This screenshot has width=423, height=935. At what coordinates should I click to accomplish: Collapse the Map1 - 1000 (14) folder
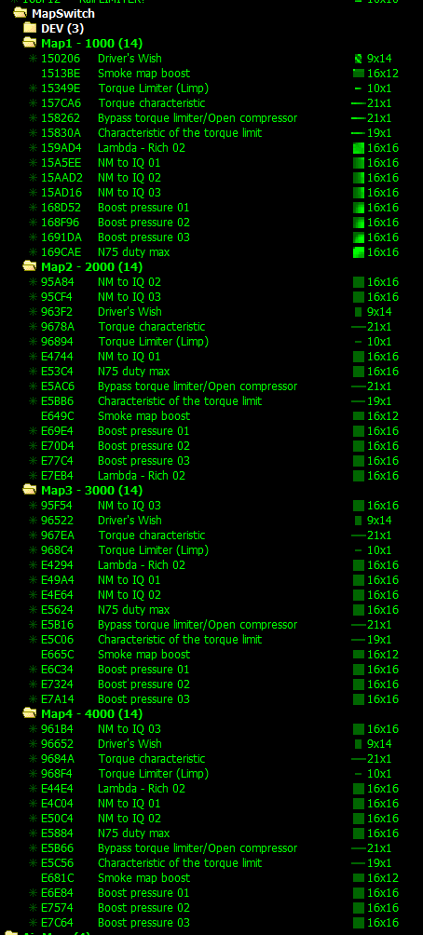point(29,43)
